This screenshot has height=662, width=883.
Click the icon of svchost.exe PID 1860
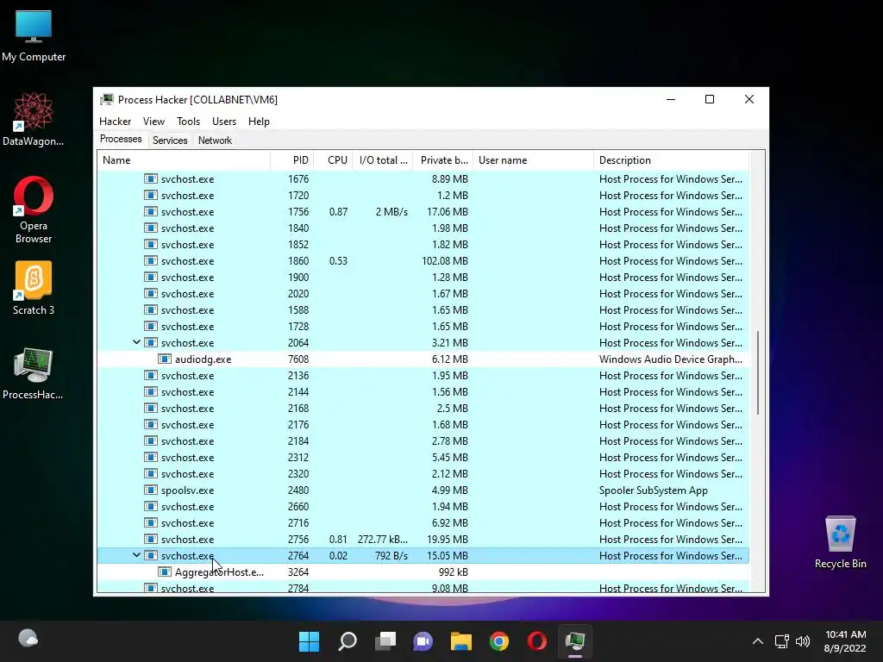click(x=150, y=260)
